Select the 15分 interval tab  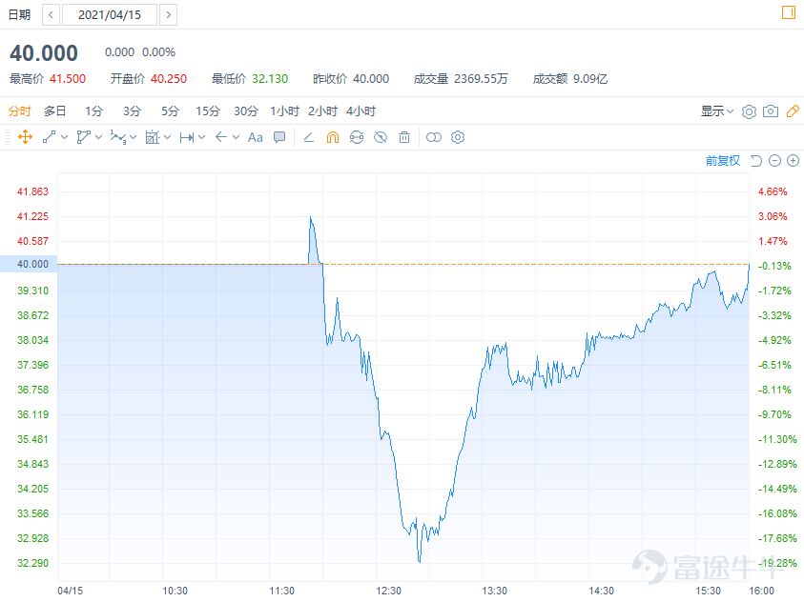point(208,111)
